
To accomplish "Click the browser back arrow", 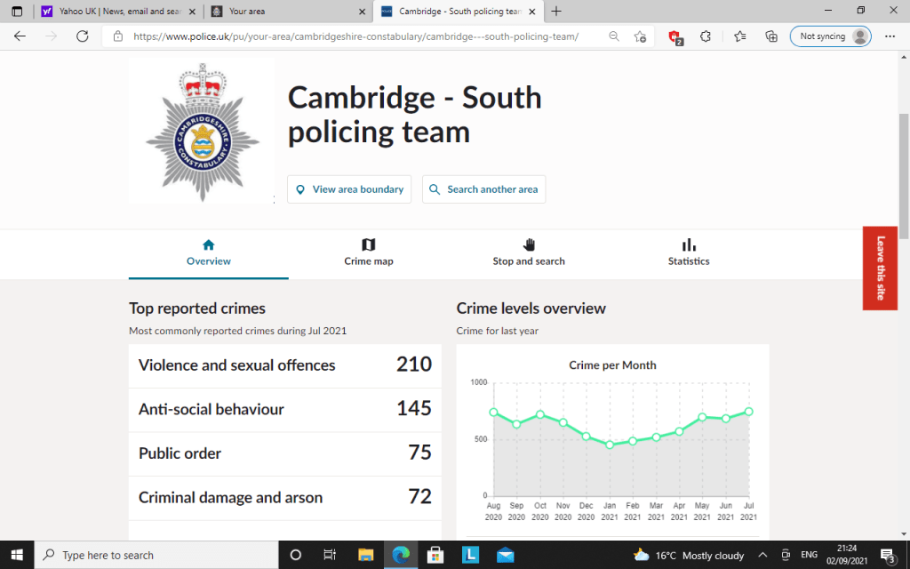I will coord(20,36).
